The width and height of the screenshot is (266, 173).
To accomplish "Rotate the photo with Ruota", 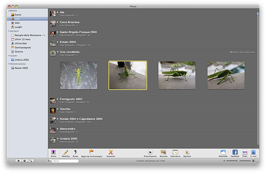I will (75, 153).
